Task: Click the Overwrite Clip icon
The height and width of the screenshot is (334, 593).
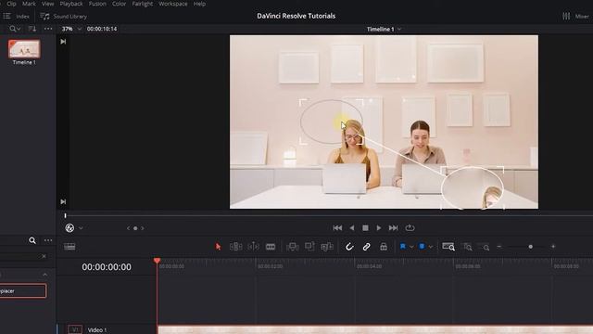Action: click(x=309, y=247)
